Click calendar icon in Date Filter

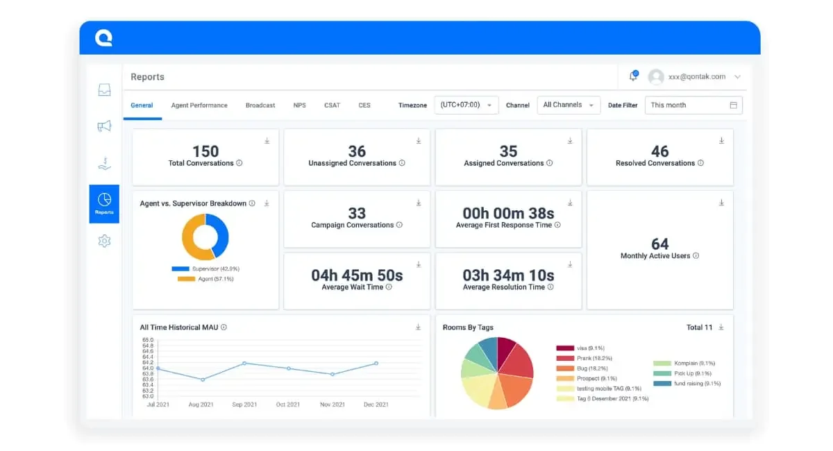click(733, 105)
